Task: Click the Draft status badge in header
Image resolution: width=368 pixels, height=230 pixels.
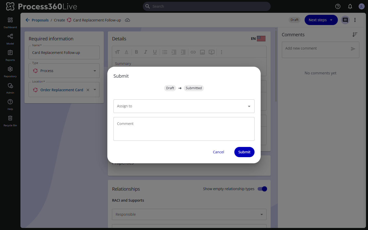Action: [294, 20]
